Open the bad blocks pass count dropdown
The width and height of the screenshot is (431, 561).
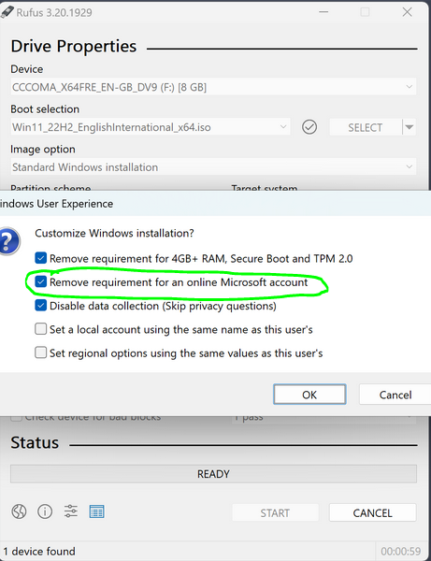(324, 419)
